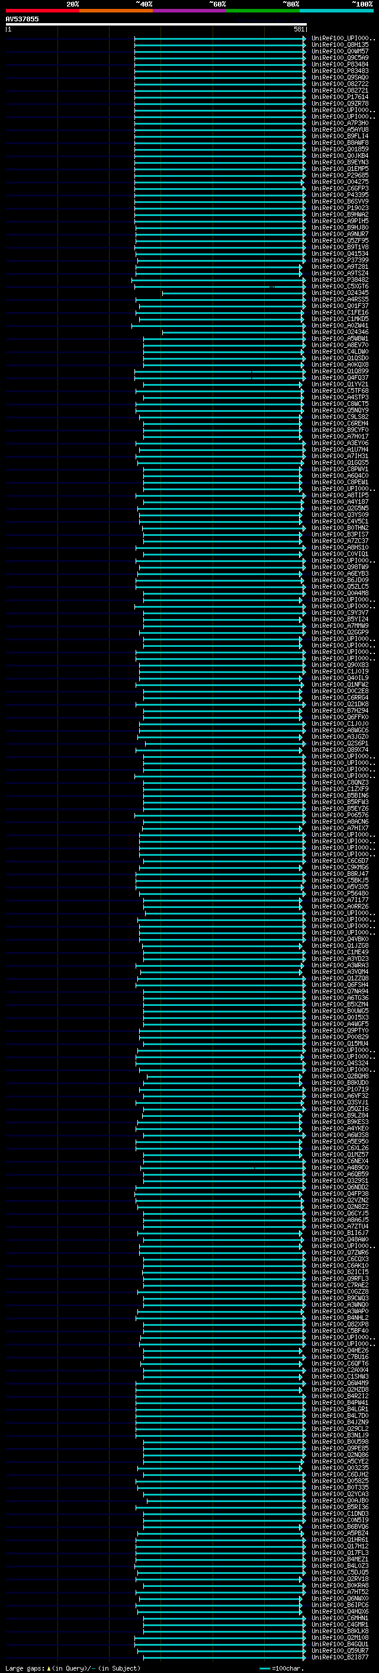Click the AV537855 query name
Viewport: 379px width, 1673px height.
(22, 20)
